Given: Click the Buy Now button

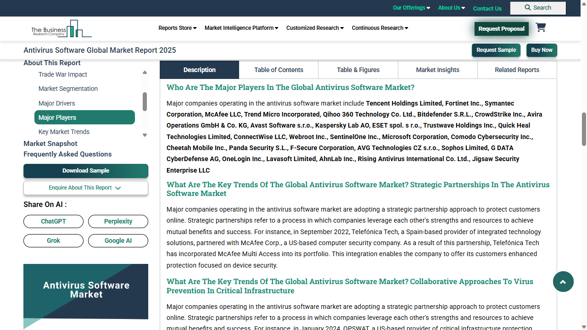Looking at the screenshot, I should tap(542, 50).
